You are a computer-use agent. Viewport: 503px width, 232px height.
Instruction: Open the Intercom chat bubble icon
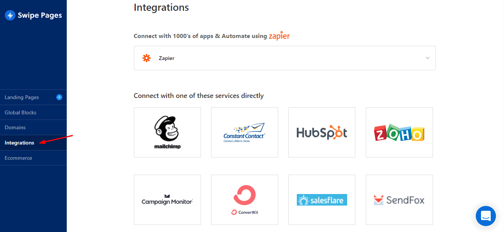pyautogui.click(x=485, y=216)
